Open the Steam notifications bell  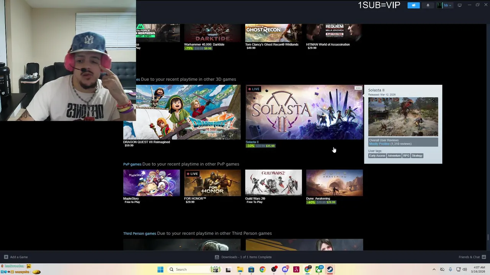point(428,5)
